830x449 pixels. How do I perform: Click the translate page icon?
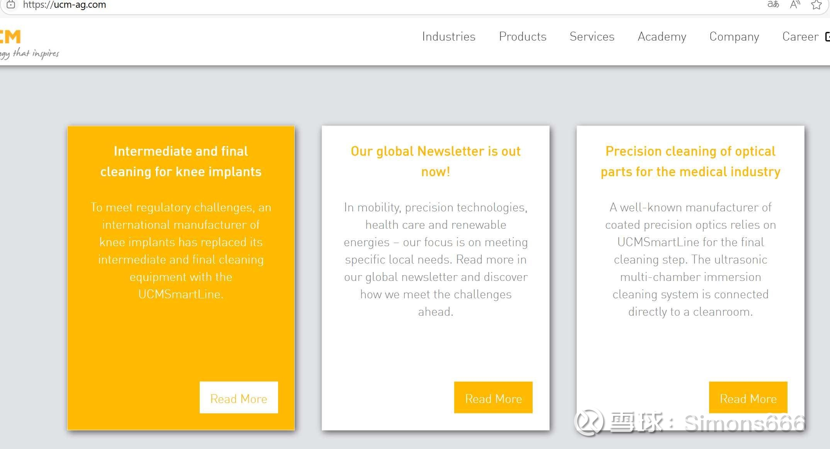[x=773, y=5]
